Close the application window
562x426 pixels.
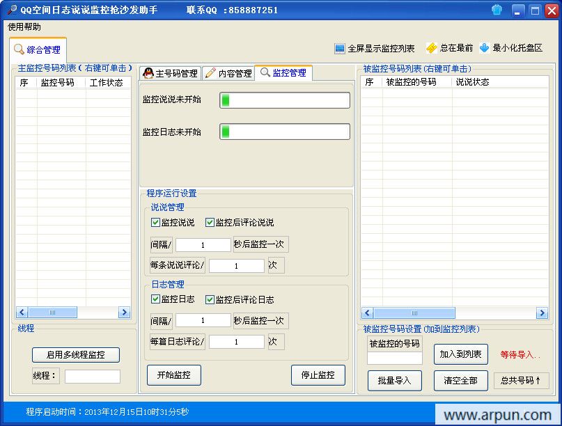552,10
